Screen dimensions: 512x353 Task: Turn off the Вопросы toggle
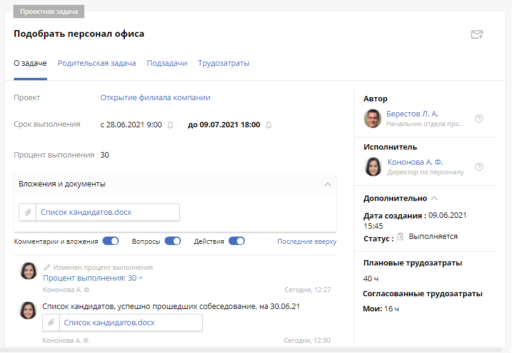(174, 240)
